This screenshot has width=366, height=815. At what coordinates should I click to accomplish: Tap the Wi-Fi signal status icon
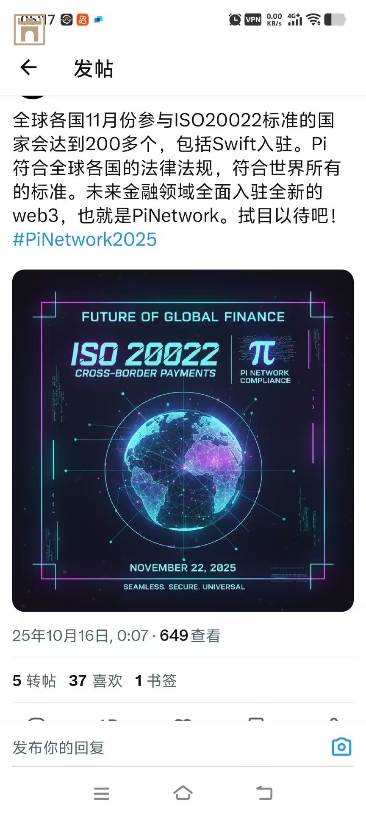tap(313, 20)
